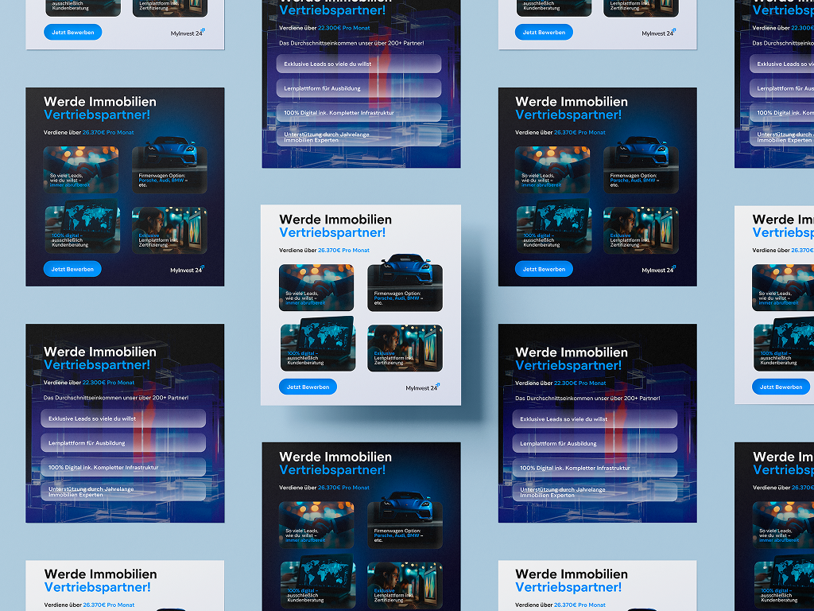
Task: Open the blue sports car image on the center white card
Action: (x=405, y=282)
